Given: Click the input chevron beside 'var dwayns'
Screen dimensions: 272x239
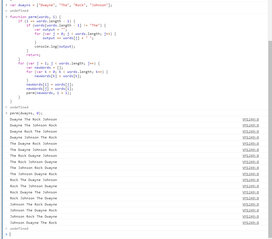Looking at the screenshot, I should (x=6, y=5).
